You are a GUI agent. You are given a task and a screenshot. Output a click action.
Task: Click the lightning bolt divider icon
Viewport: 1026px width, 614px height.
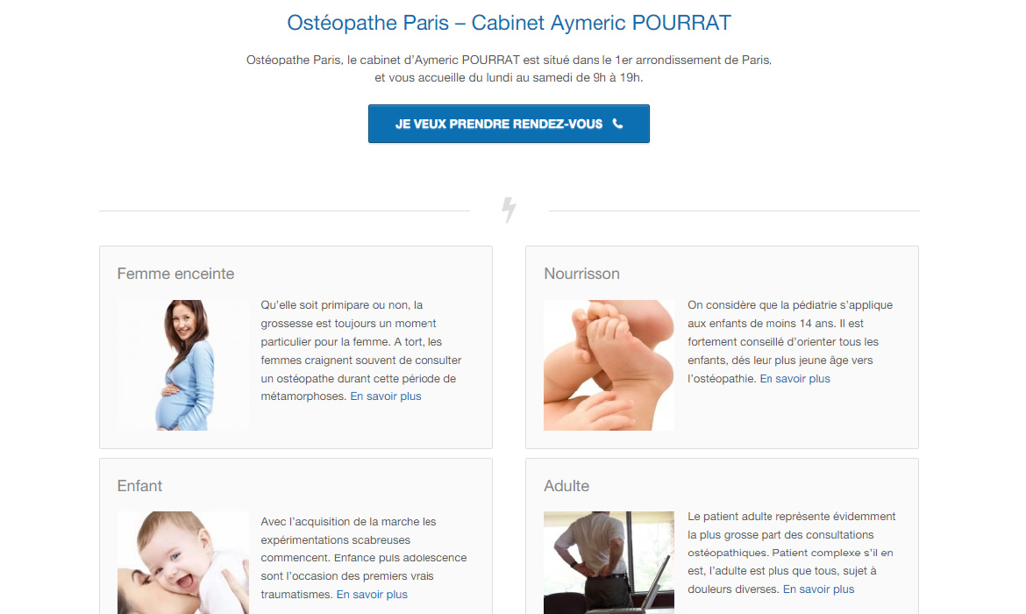509,211
